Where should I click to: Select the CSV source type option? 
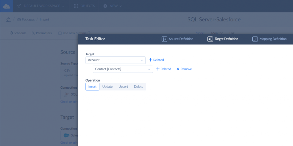coord(69,73)
